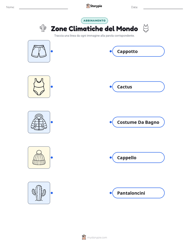
Task: Click the cactus picture card
Action: 39,193
